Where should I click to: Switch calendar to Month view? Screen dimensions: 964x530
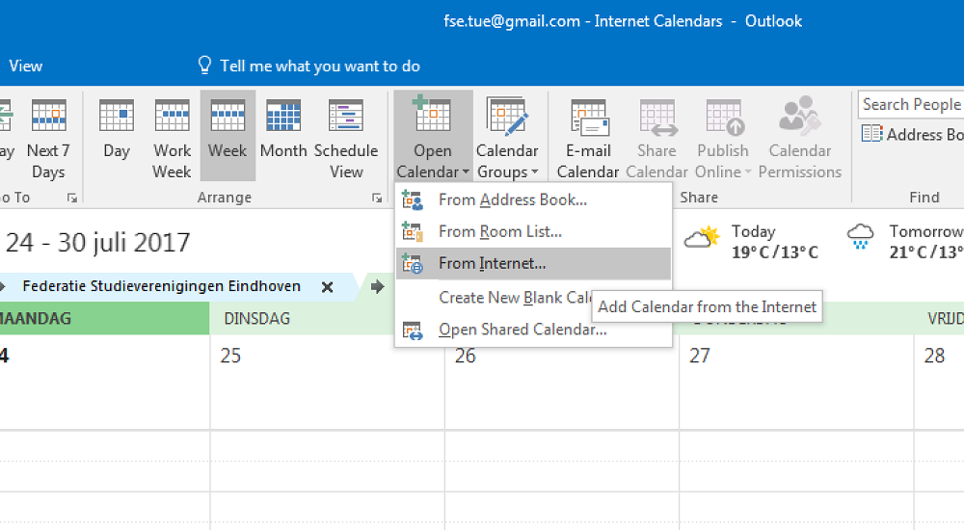(x=283, y=135)
